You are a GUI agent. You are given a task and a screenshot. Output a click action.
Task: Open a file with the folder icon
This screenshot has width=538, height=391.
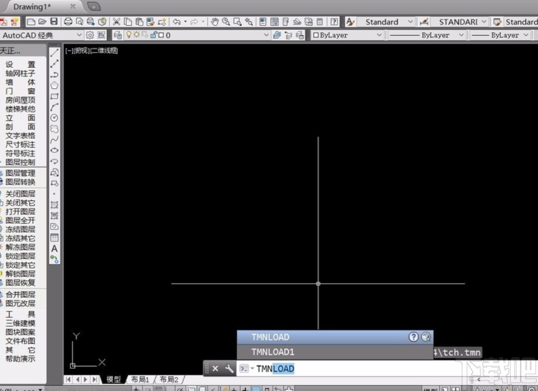[43, 22]
